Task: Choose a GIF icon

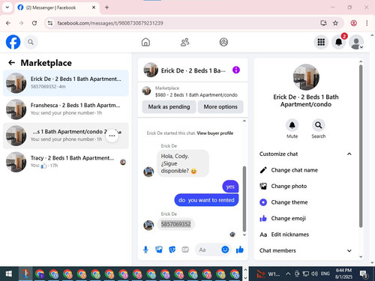Action: [185, 250]
